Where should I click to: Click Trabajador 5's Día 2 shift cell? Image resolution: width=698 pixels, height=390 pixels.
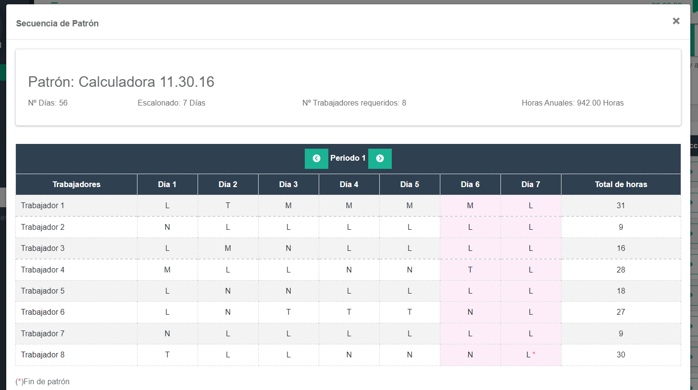228,291
